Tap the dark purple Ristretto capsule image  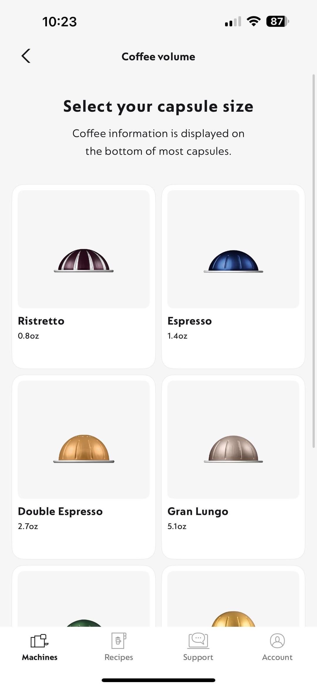click(84, 260)
